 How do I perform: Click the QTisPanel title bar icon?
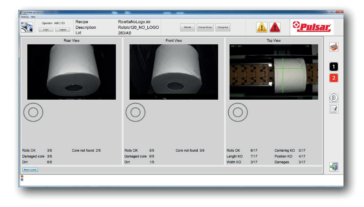[x=21, y=12]
